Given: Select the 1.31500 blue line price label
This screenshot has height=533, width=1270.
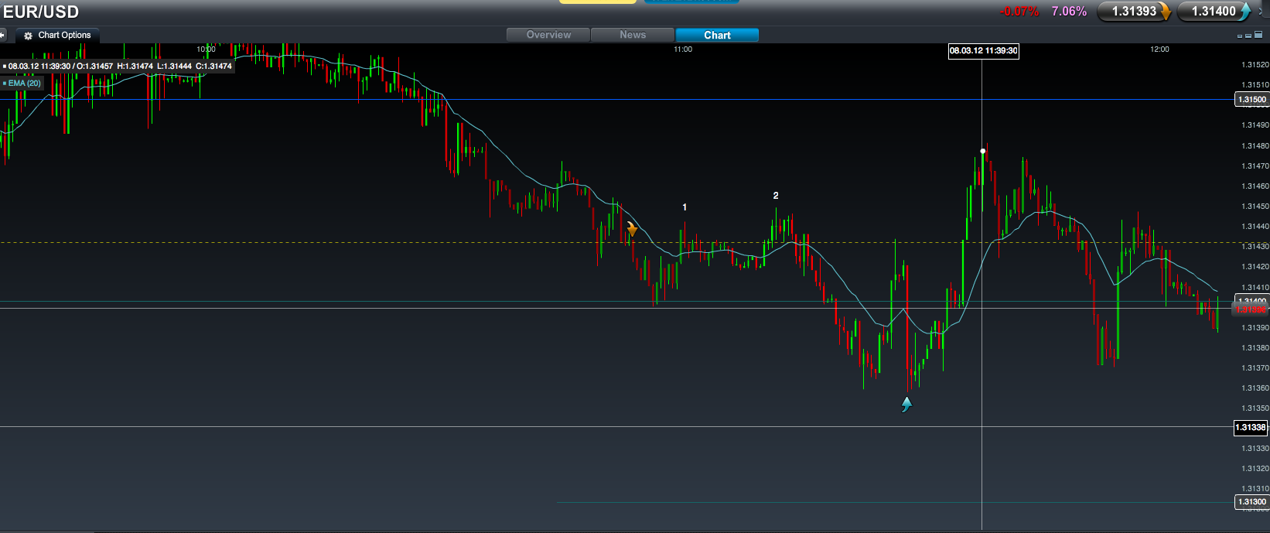Looking at the screenshot, I should [1251, 100].
